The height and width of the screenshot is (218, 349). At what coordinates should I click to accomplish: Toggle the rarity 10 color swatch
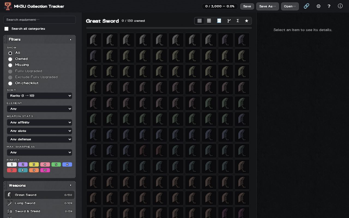coord(45,170)
